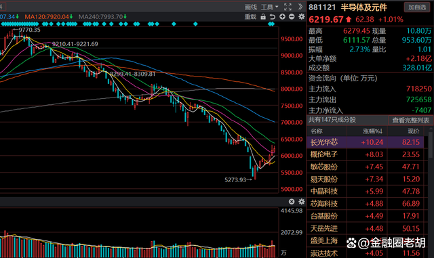Toggle the chart lock icon
This screenshot has width=434, height=258.
(x=263, y=17)
